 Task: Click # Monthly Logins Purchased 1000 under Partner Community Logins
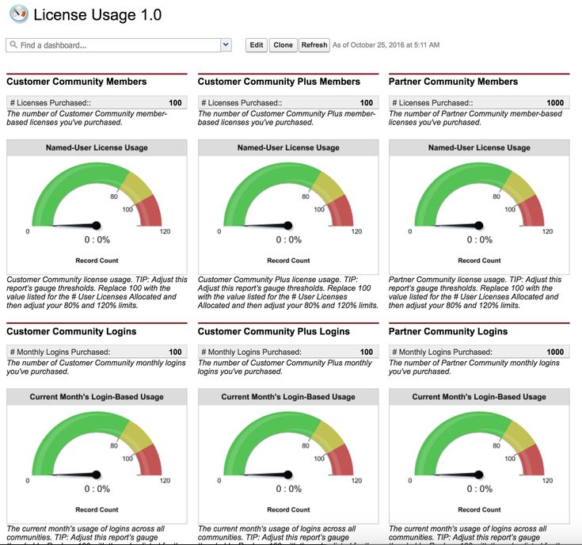click(x=479, y=352)
